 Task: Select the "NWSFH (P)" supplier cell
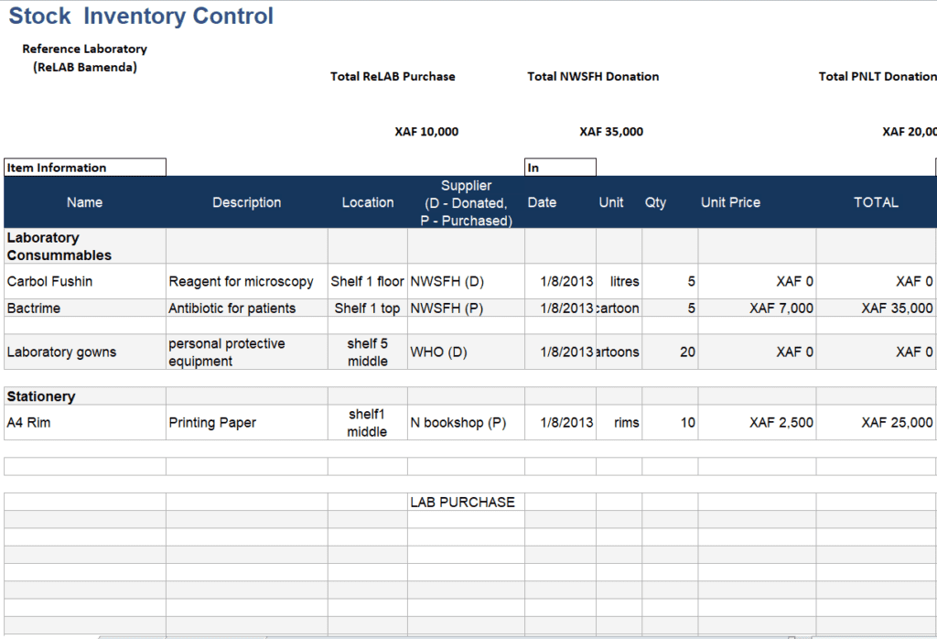[466, 309]
